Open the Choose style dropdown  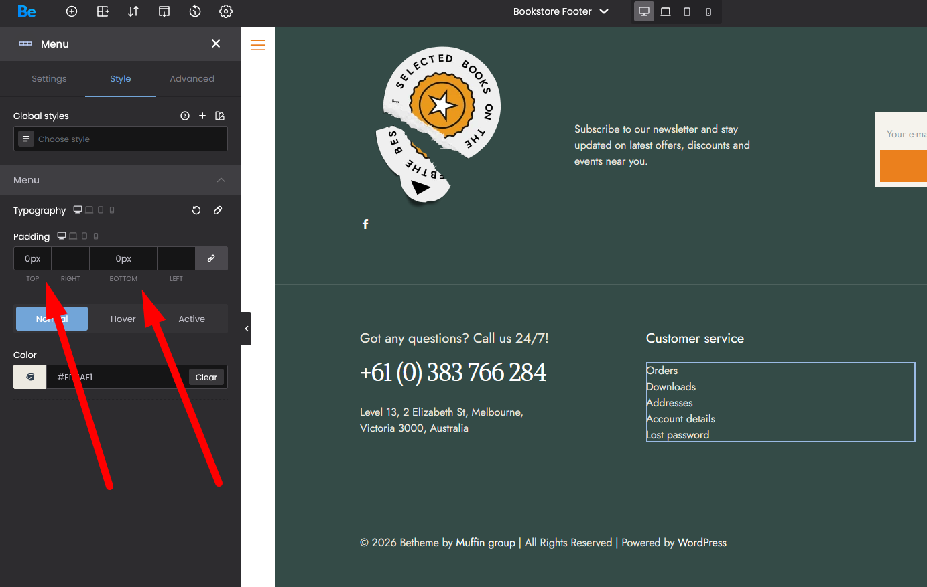121,139
